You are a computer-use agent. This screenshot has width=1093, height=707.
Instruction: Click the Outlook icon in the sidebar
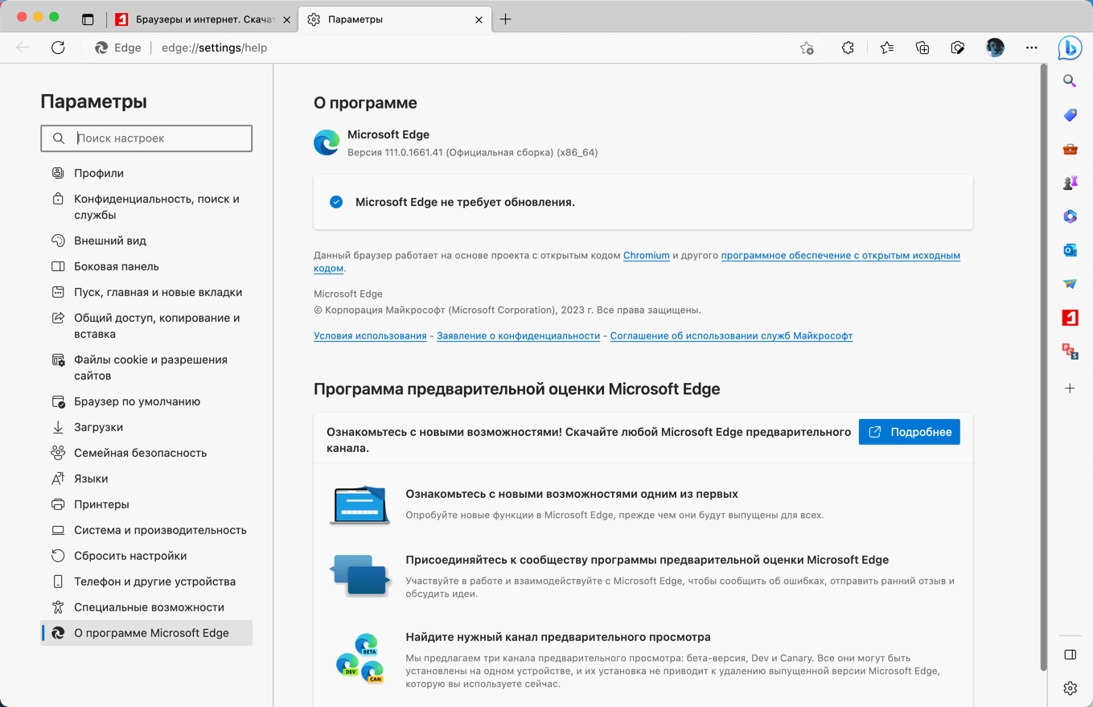tap(1070, 250)
